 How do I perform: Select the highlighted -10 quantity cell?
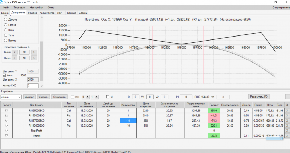click(x=128, y=120)
